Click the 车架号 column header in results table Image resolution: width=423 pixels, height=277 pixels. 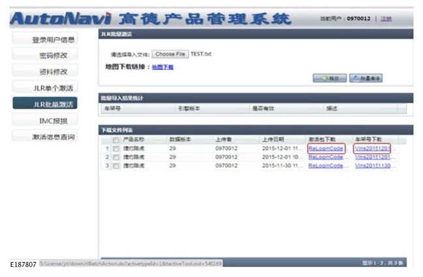[x=112, y=108]
